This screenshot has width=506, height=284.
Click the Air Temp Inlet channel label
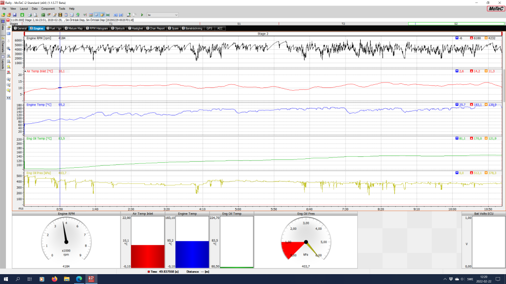tap(40, 71)
